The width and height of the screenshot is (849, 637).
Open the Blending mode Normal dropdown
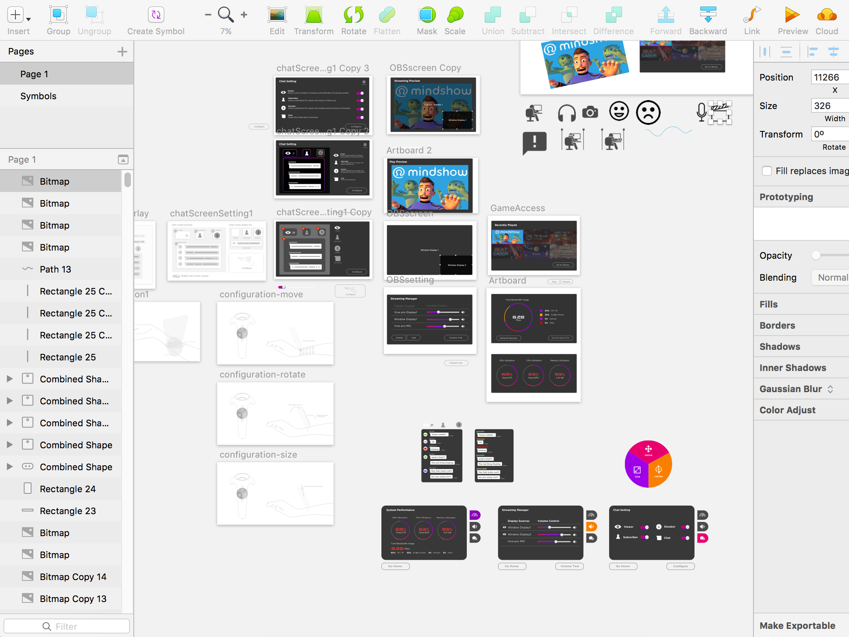pyautogui.click(x=830, y=277)
